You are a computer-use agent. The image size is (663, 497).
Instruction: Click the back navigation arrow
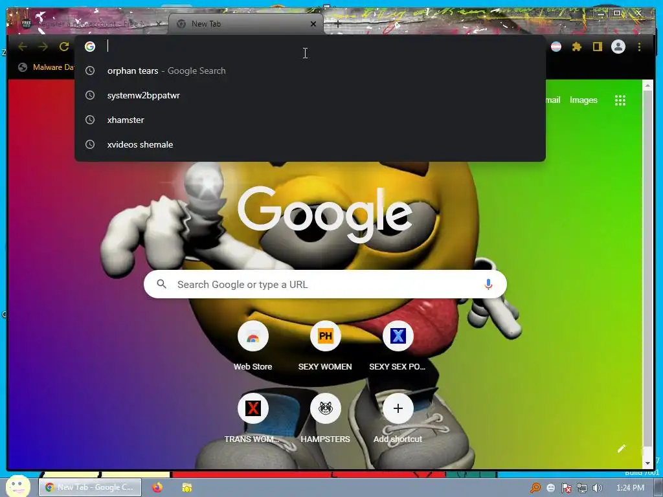click(23, 47)
